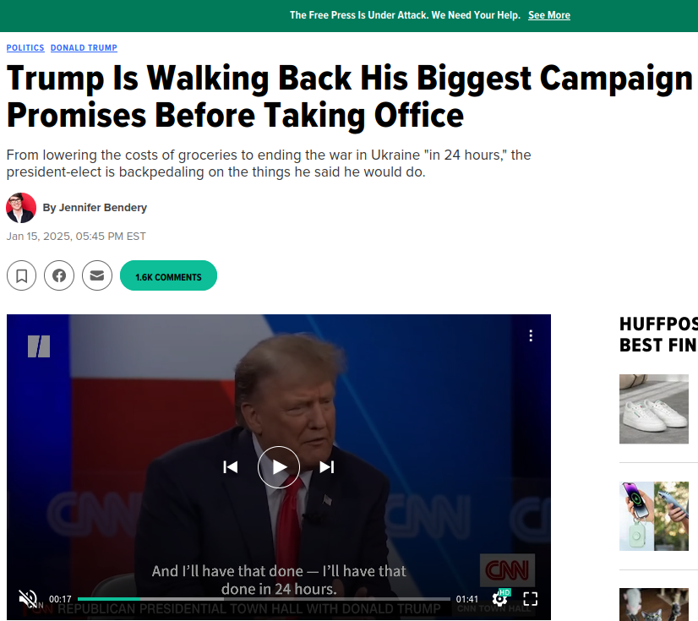Screen dimensions: 698x621
Task: Open the white sneakers product thumbnail
Action: point(653,409)
